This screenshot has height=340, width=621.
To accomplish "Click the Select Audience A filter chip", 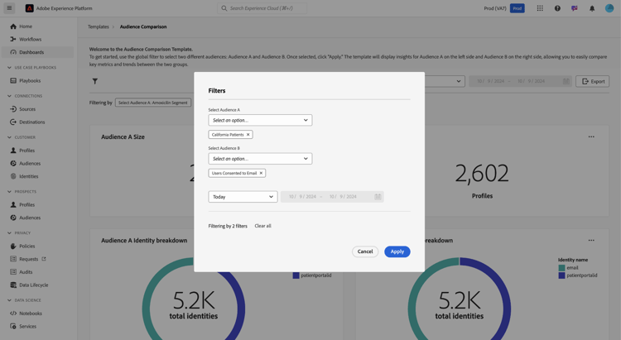I will point(153,103).
